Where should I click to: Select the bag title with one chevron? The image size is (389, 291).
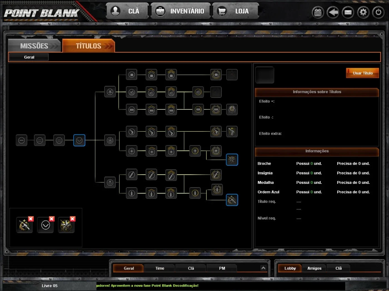click(x=151, y=75)
